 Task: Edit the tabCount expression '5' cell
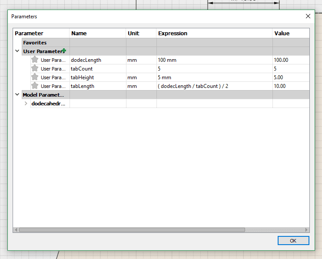(214, 69)
